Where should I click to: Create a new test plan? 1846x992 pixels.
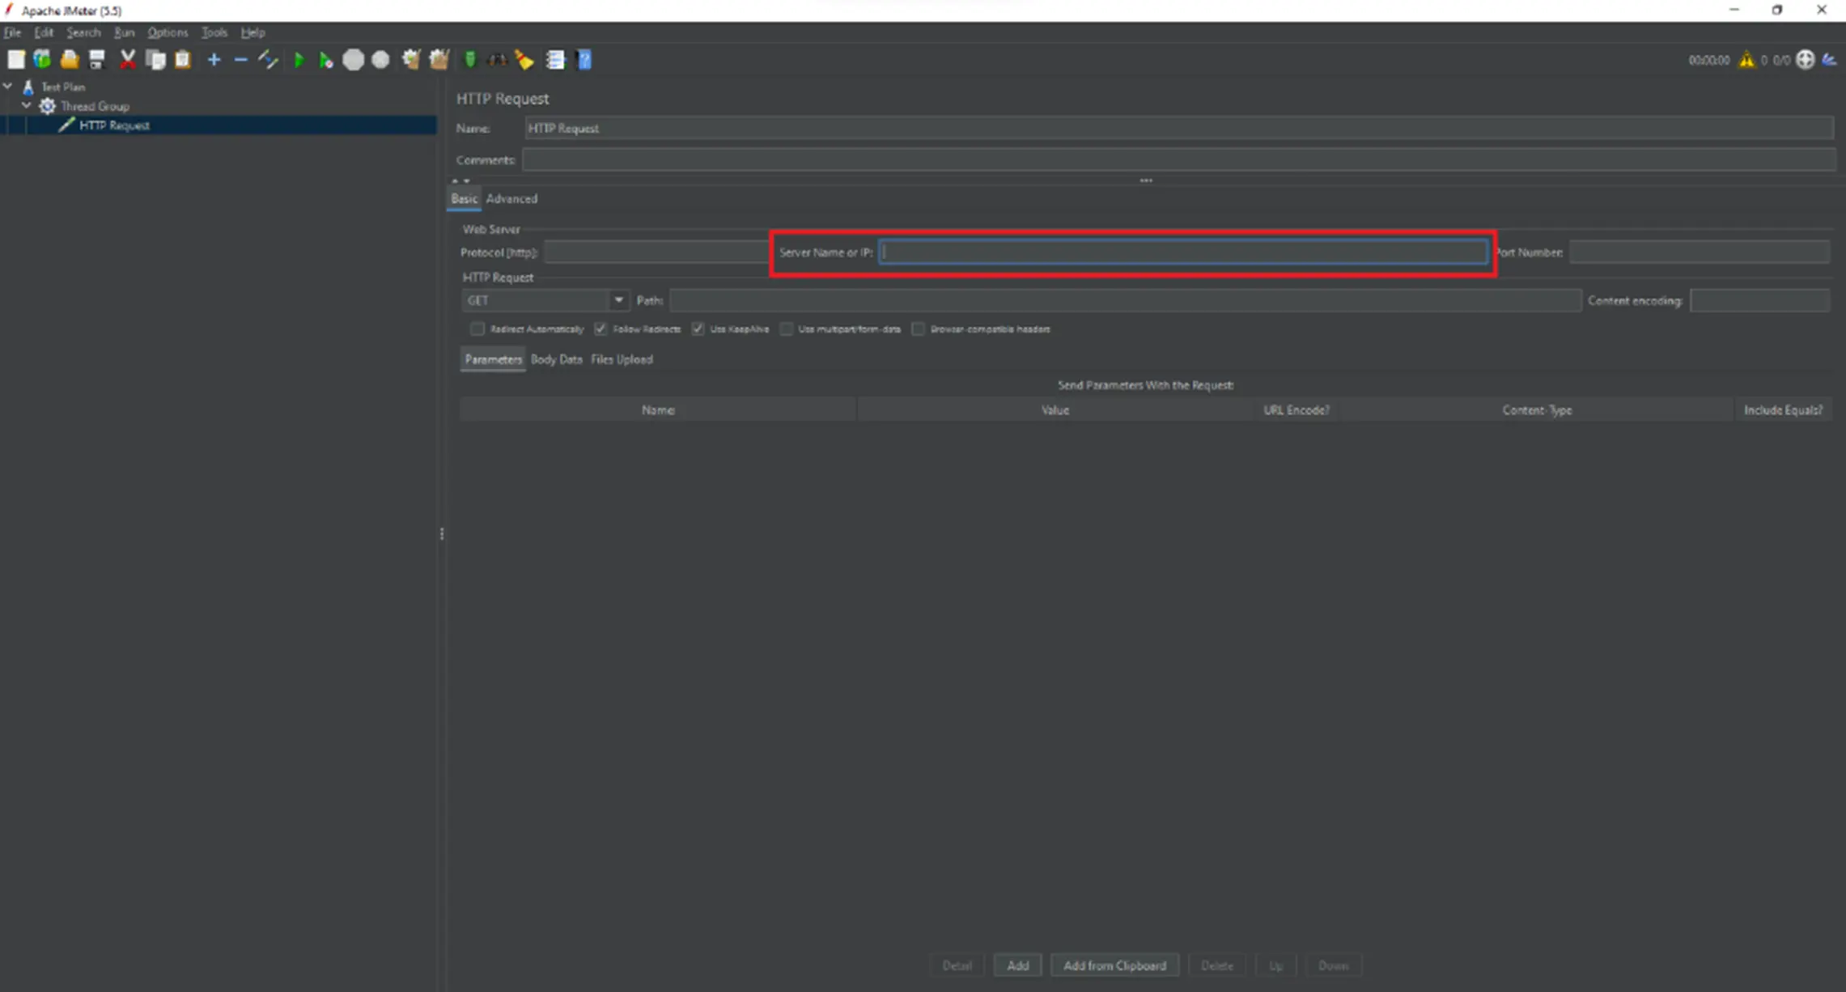pyautogui.click(x=16, y=59)
